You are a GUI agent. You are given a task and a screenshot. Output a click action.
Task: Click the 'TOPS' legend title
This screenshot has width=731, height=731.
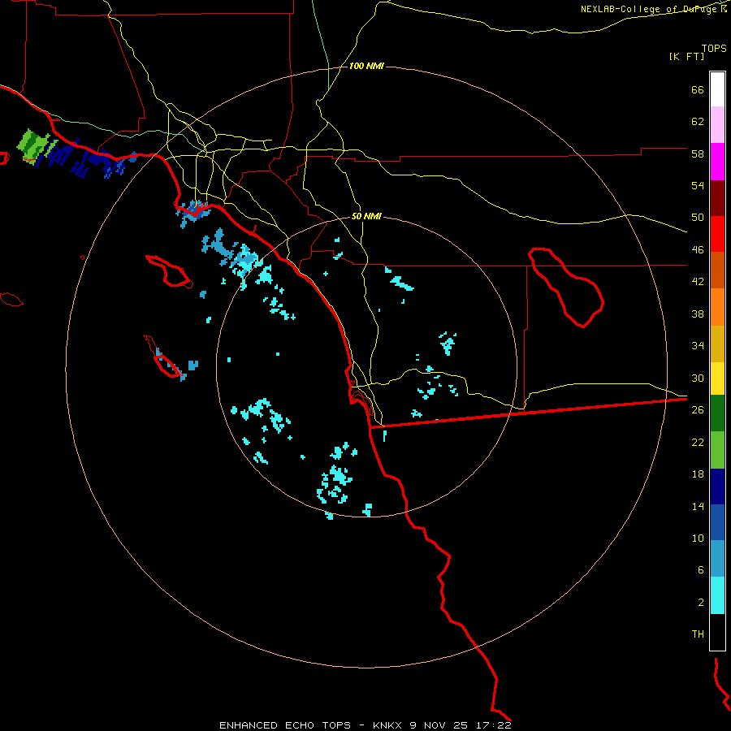tap(714, 49)
